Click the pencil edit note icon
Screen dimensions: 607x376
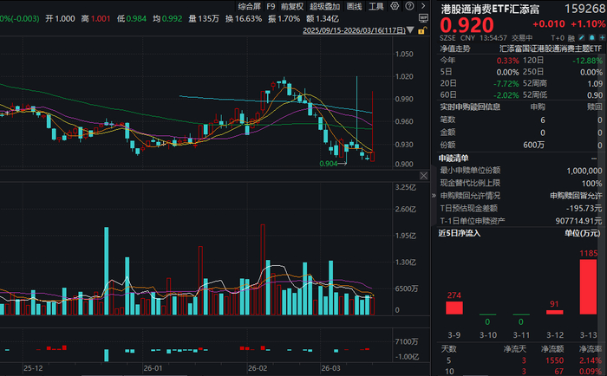pyautogui.click(x=582, y=37)
